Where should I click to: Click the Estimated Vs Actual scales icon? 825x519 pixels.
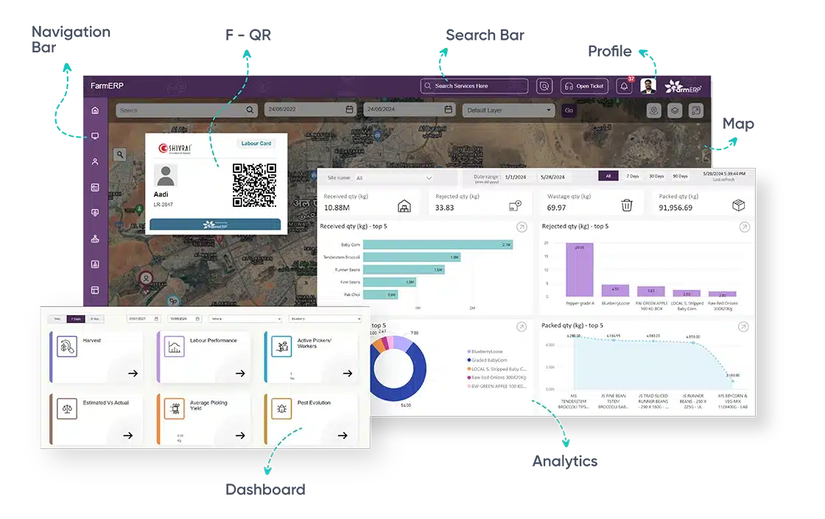pos(67,409)
